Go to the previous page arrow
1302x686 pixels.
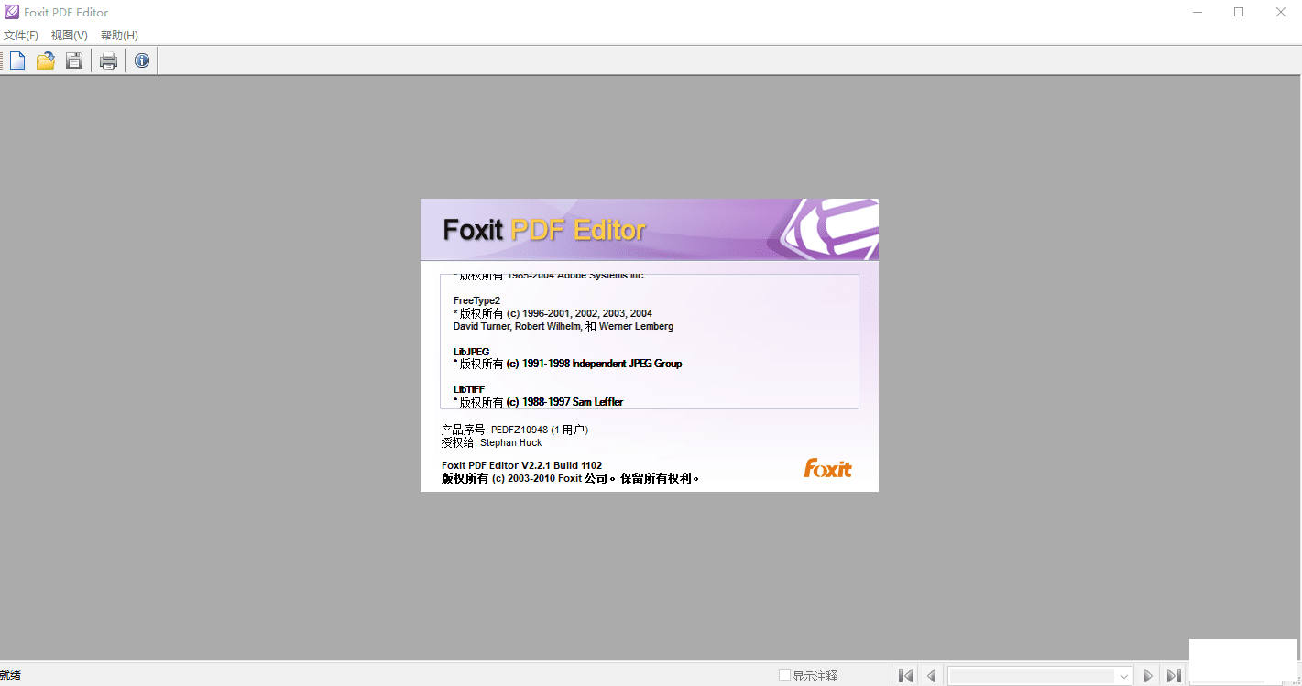pos(931,676)
